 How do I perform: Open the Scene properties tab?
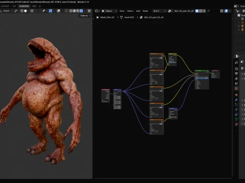pyautogui.click(x=236, y=83)
